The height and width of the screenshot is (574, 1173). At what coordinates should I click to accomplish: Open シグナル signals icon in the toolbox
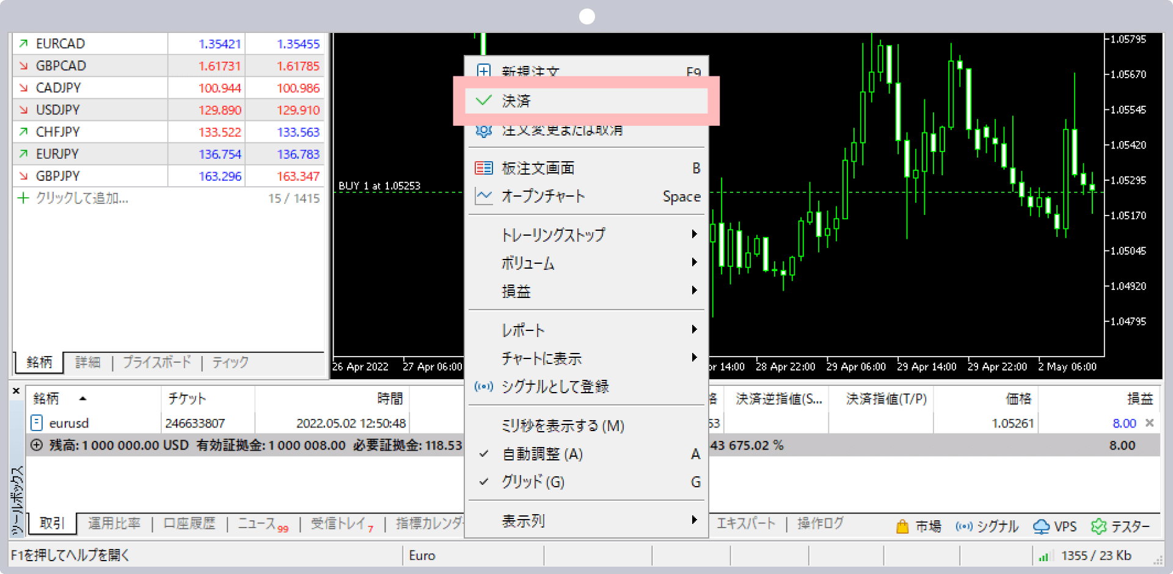964,526
